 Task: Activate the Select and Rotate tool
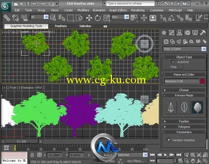[x=98, y=18]
